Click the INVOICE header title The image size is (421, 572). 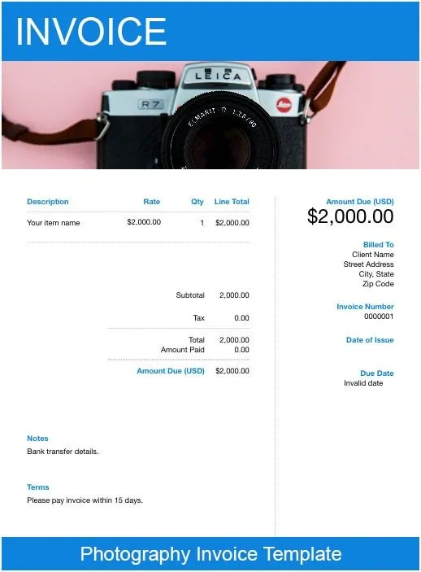(x=91, y=32)
